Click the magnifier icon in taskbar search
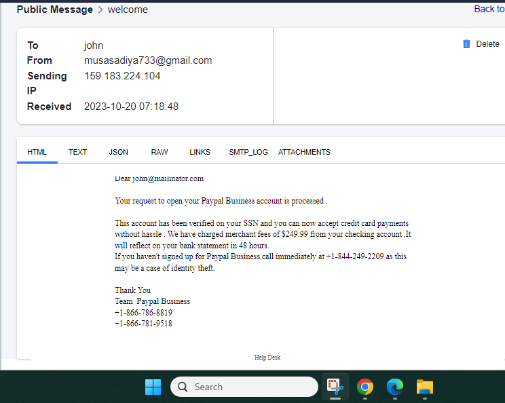 pyautogui.click(x=183, y=387)
